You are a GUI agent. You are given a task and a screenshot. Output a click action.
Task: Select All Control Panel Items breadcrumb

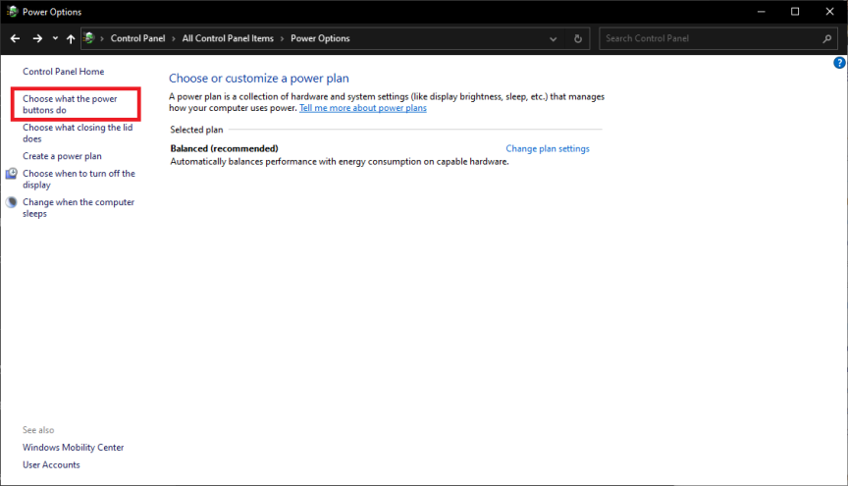[229, 38]
